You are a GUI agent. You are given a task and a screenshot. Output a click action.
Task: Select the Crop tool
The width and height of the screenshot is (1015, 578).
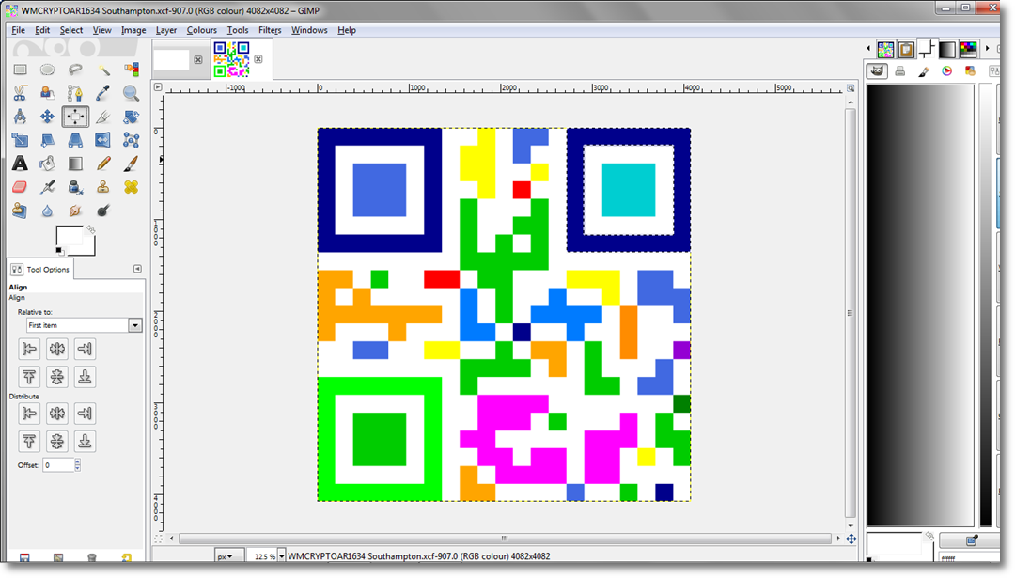(103, 117)
